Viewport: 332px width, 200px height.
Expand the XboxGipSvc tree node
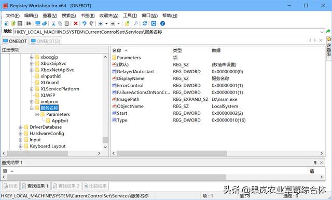32,63
